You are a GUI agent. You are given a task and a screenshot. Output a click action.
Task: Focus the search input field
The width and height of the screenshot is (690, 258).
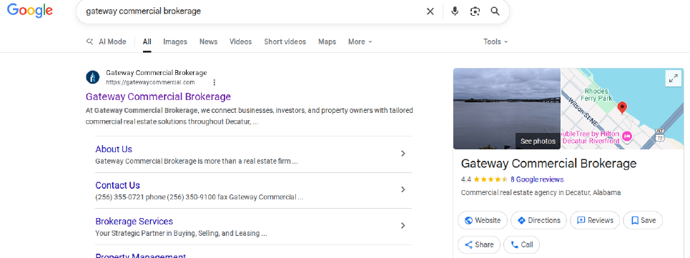[253, 11]
